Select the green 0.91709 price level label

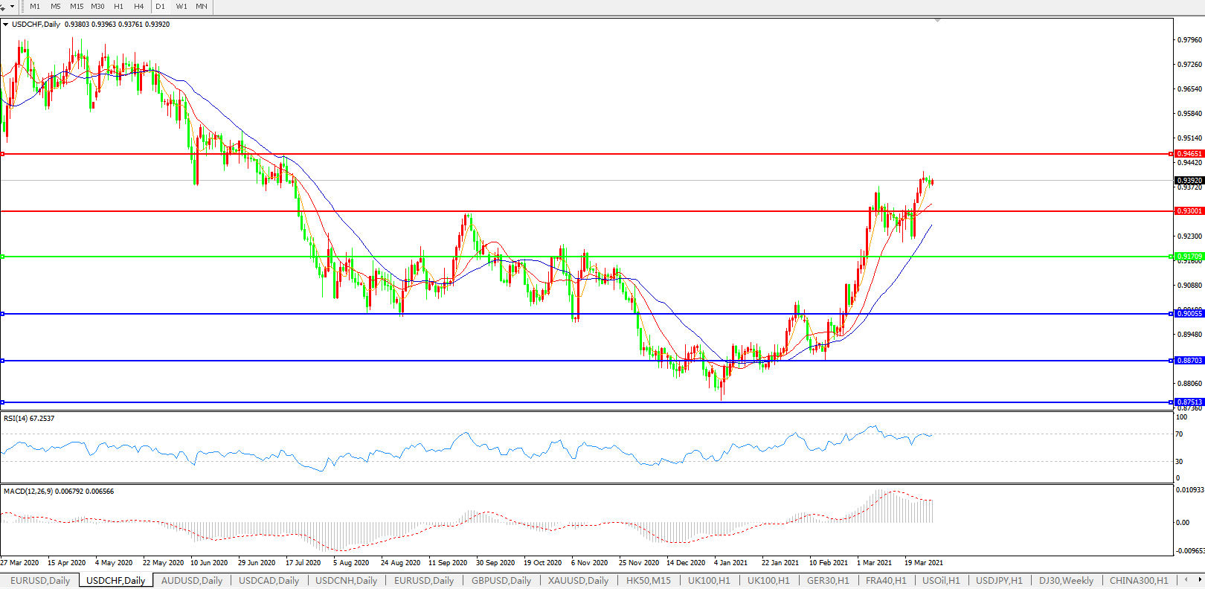point(1189,257)
